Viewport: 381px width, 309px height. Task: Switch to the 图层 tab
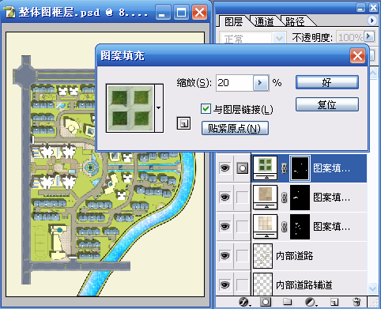click(234, 21)
